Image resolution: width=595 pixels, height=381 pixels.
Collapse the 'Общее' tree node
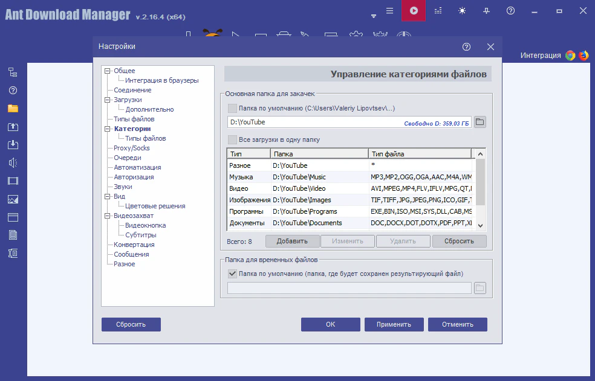(x=108, y=71)
